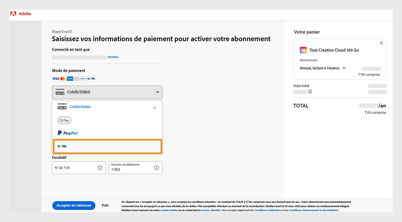402x222 pixels.
Task: Click the small PayPal logo in payment icons row
Action: pos(84,79)
